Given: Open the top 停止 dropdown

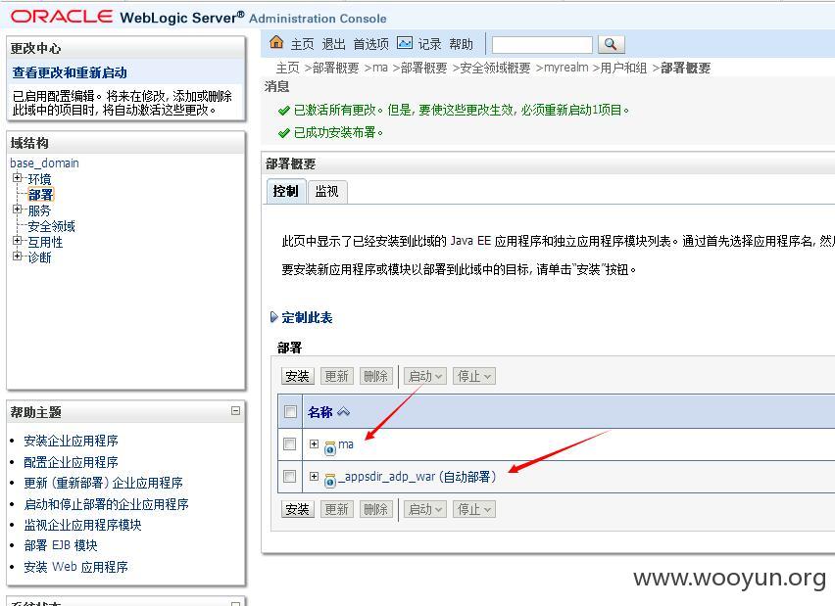Looking at the screenshot, I should pos(473,376).
